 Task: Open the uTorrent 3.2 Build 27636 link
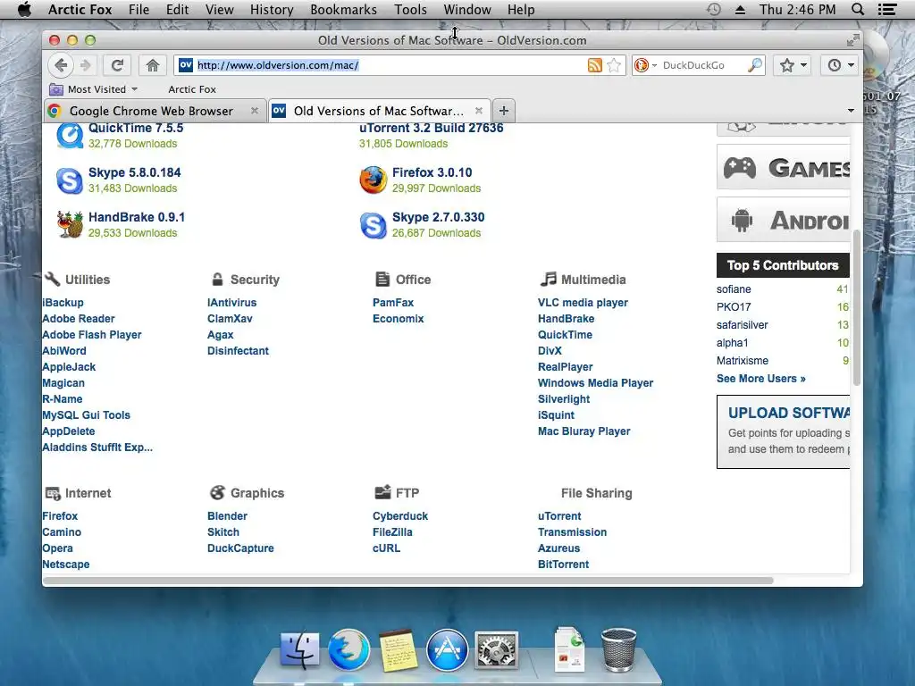(x=432, y=128)
